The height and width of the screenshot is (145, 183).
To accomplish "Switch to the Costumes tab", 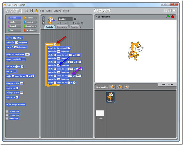I will point(62,27).
